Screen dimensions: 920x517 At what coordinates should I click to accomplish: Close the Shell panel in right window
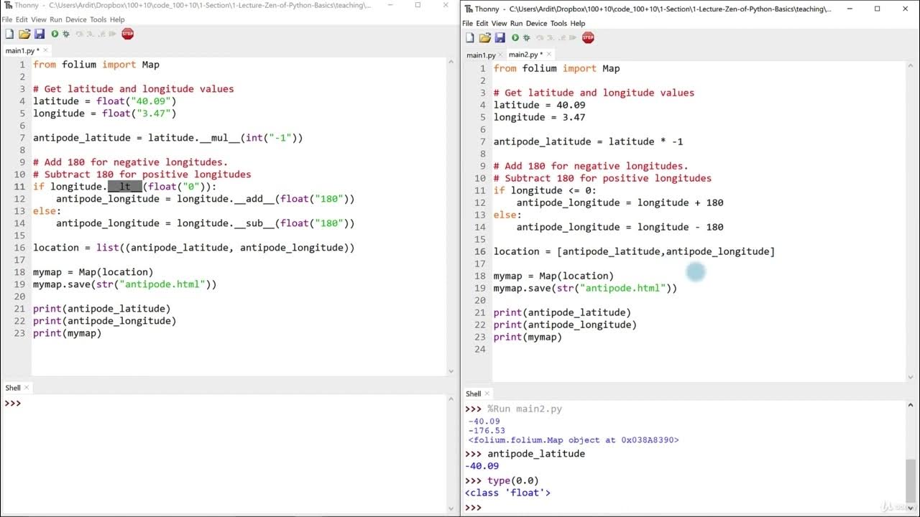pos(487,393)
